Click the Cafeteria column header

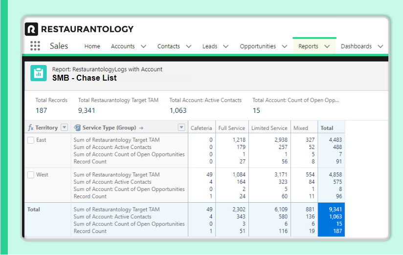pyautogui.click(x=201, y=128)
